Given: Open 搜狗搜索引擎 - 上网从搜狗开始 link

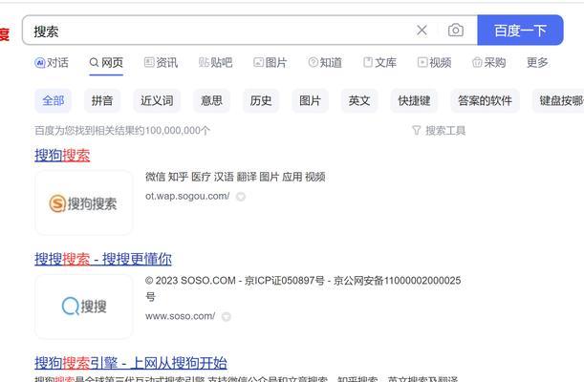Looking at the screenshot, I should click(x=131, y=363).
